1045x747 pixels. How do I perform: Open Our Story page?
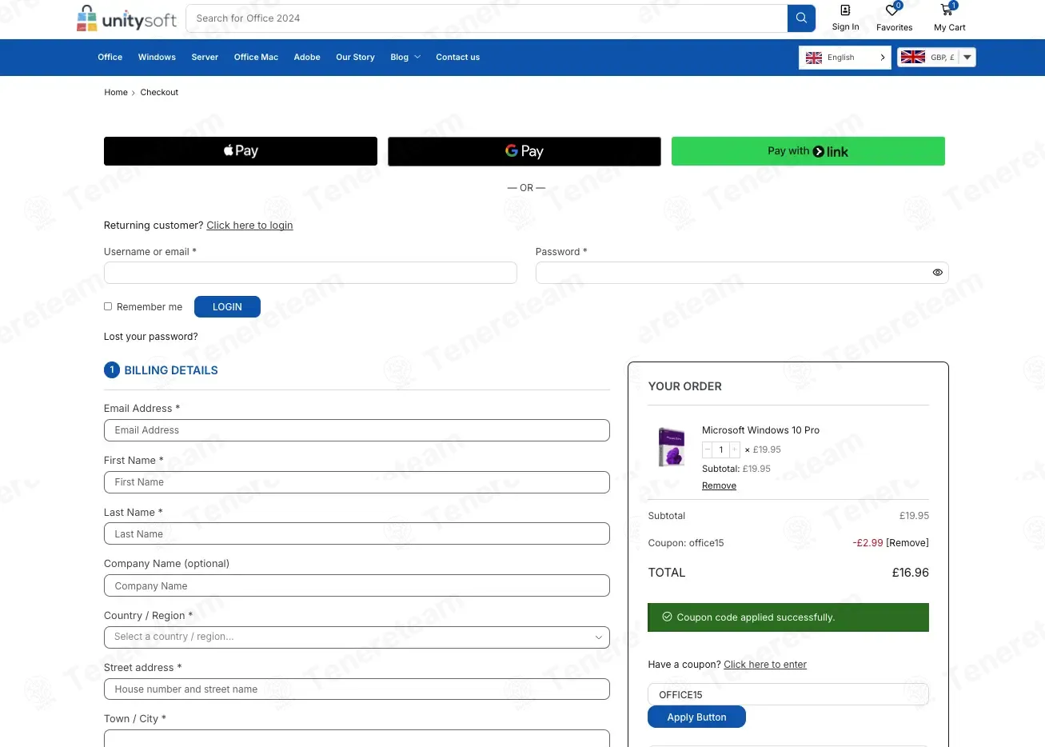pos(355,58)
